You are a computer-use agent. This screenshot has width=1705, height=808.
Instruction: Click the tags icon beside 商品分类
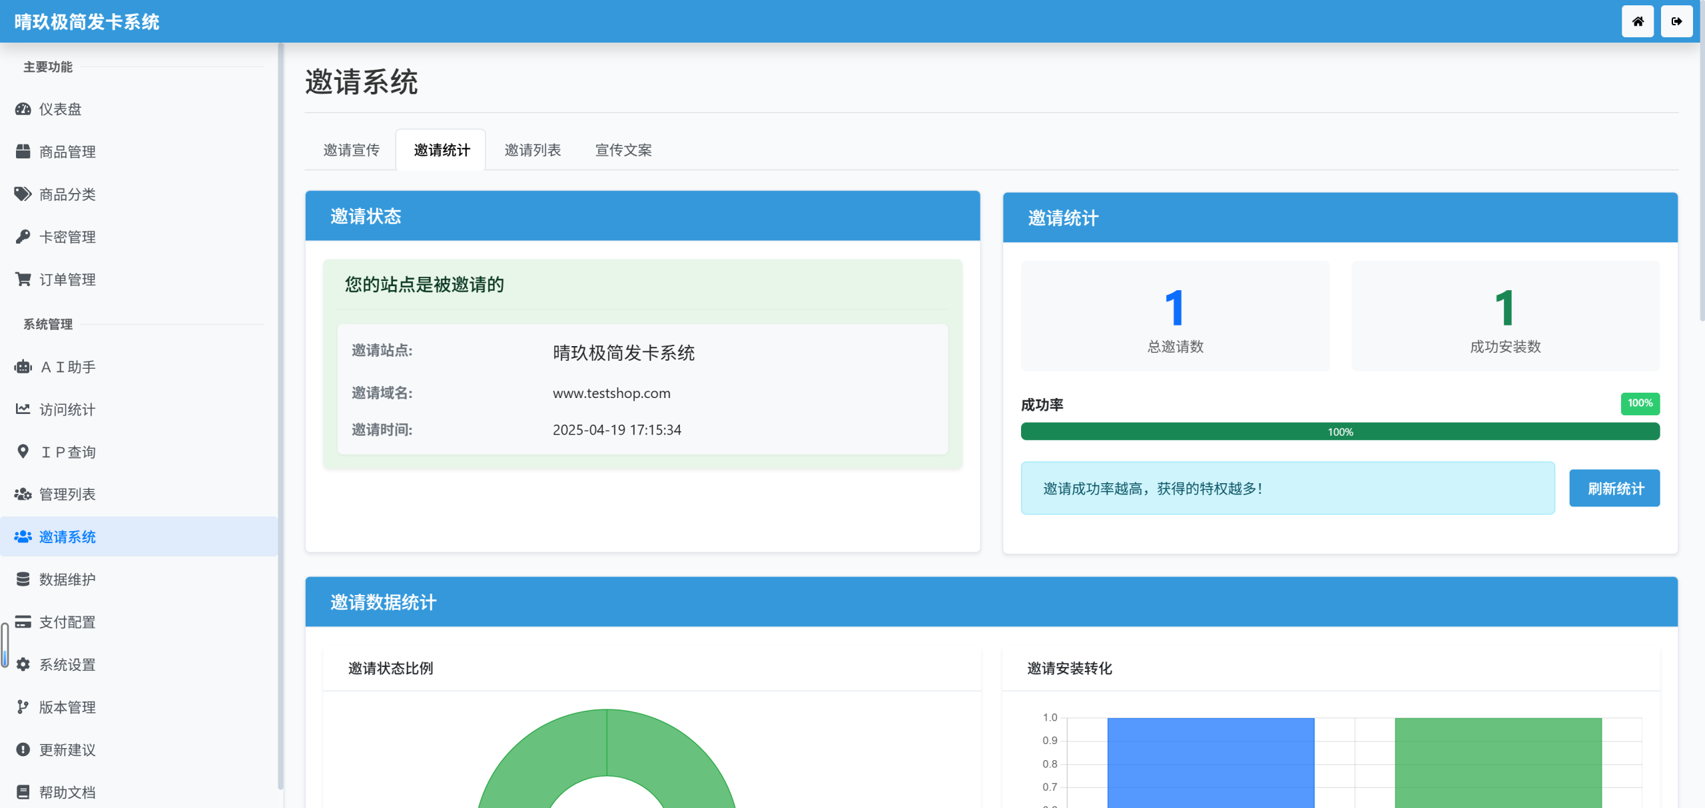pos(23,194)
